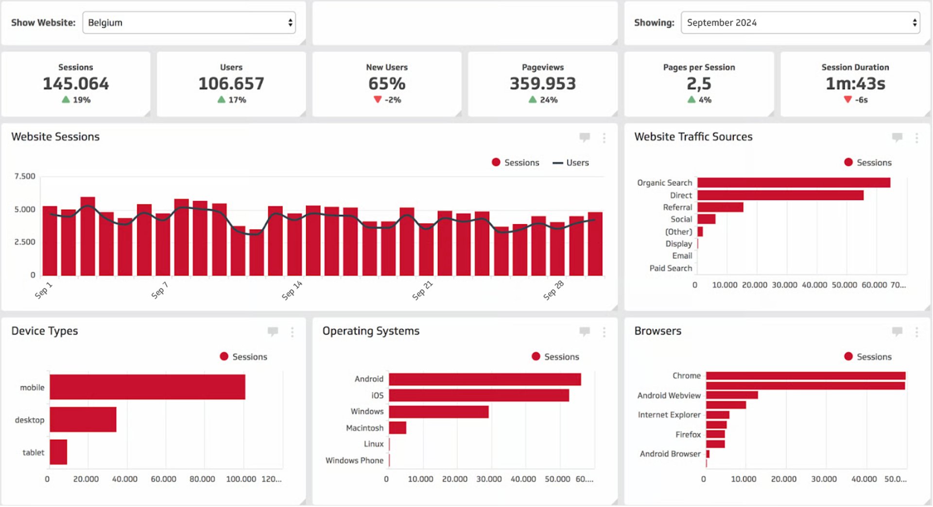The image size is (933, 507).
Task: Toggle Sessions legend in Operating Systems chart
Action: [555, 357]
